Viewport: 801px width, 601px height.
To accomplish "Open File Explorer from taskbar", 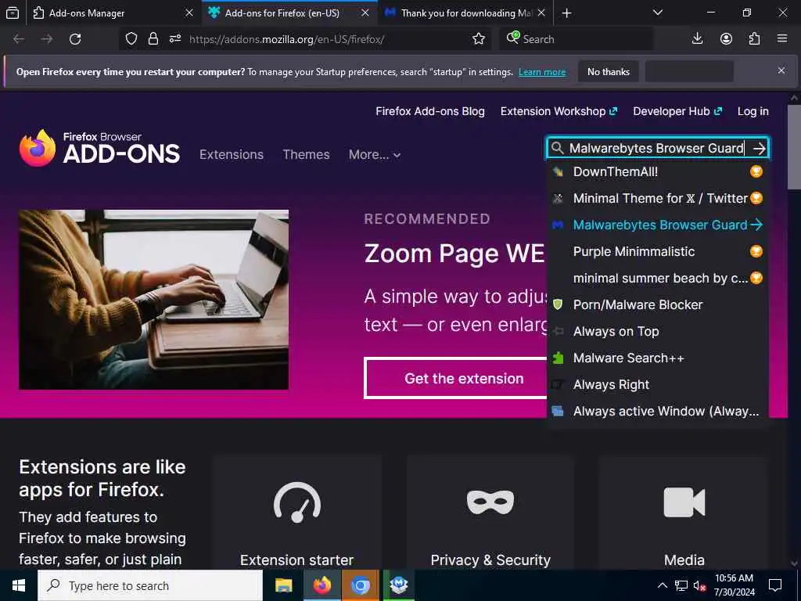I will point(283,585).
